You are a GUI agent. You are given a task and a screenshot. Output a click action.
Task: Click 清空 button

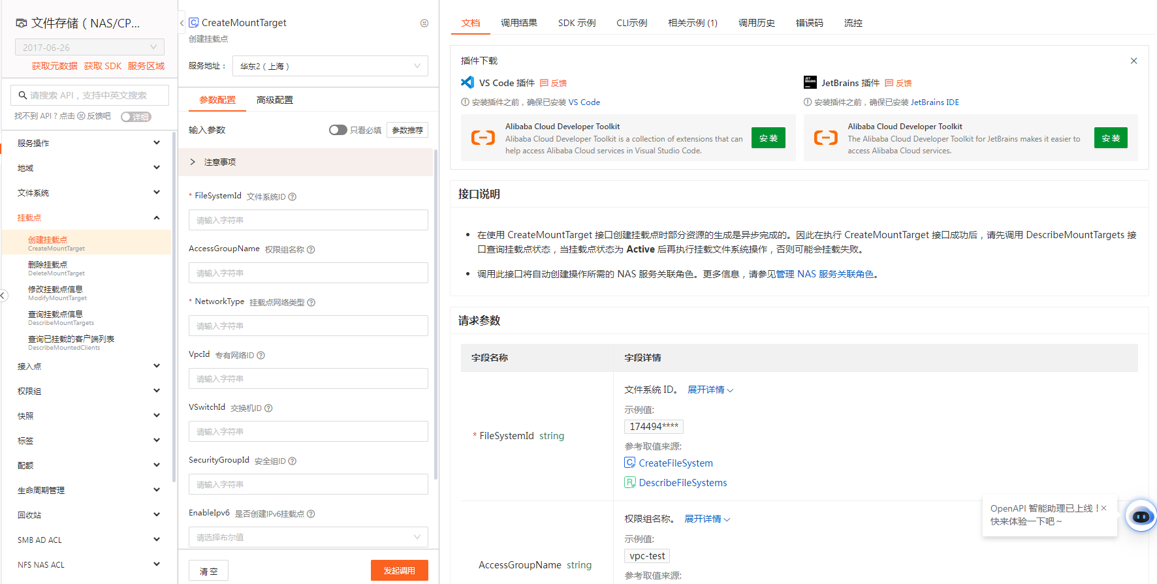tap(208, 571)
